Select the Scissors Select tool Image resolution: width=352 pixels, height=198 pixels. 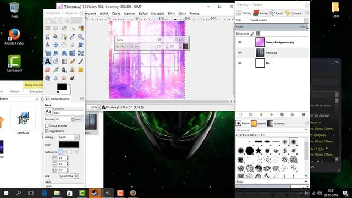pos(48,37)
